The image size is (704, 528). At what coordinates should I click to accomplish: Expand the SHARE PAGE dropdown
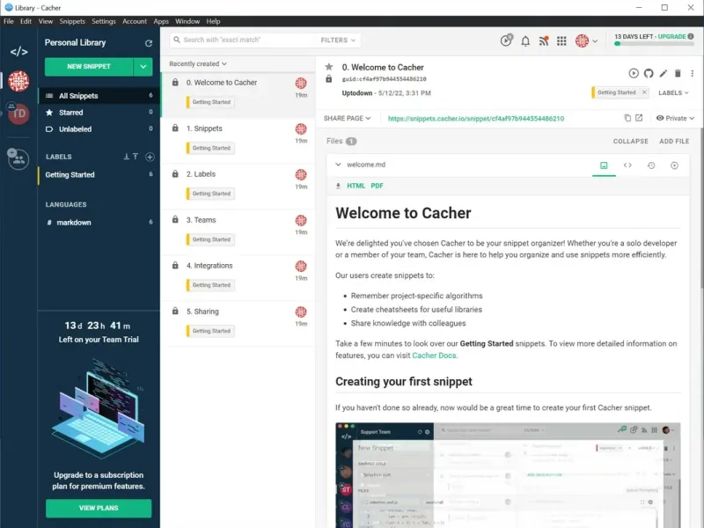[x=347, y=118]
